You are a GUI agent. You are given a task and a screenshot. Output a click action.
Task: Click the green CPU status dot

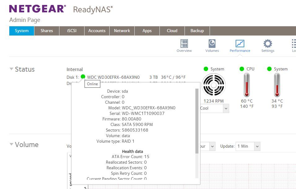click(242, 69)
